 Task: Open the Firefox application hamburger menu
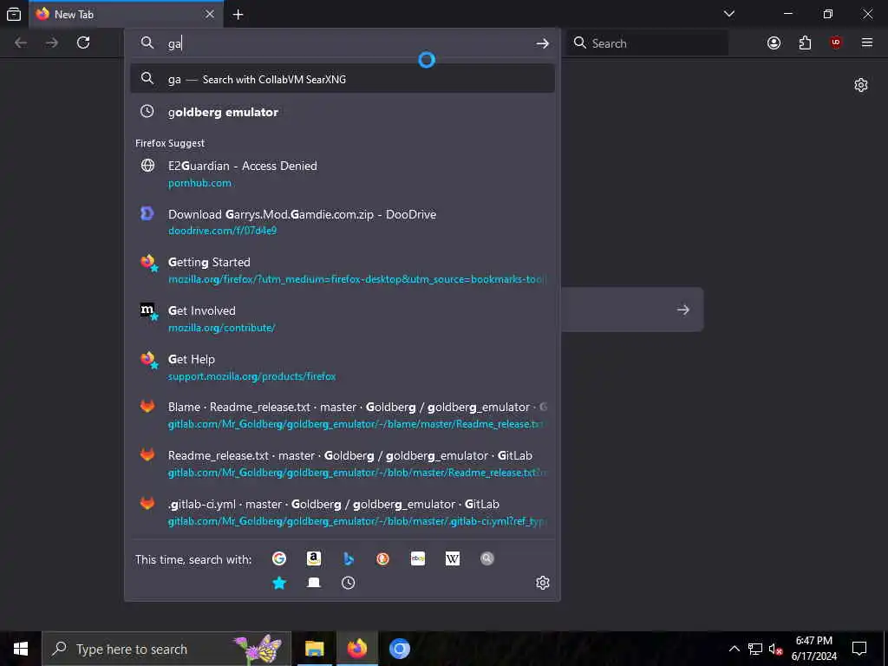tap(867, 42)
